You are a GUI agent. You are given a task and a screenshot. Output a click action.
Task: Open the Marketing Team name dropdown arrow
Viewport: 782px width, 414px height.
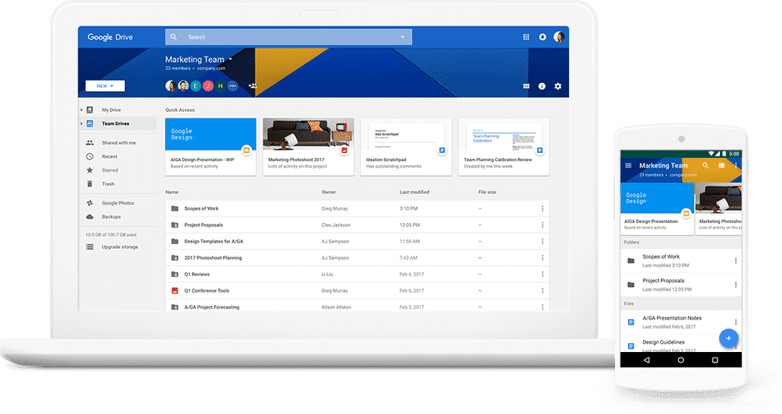pos(230,60)
